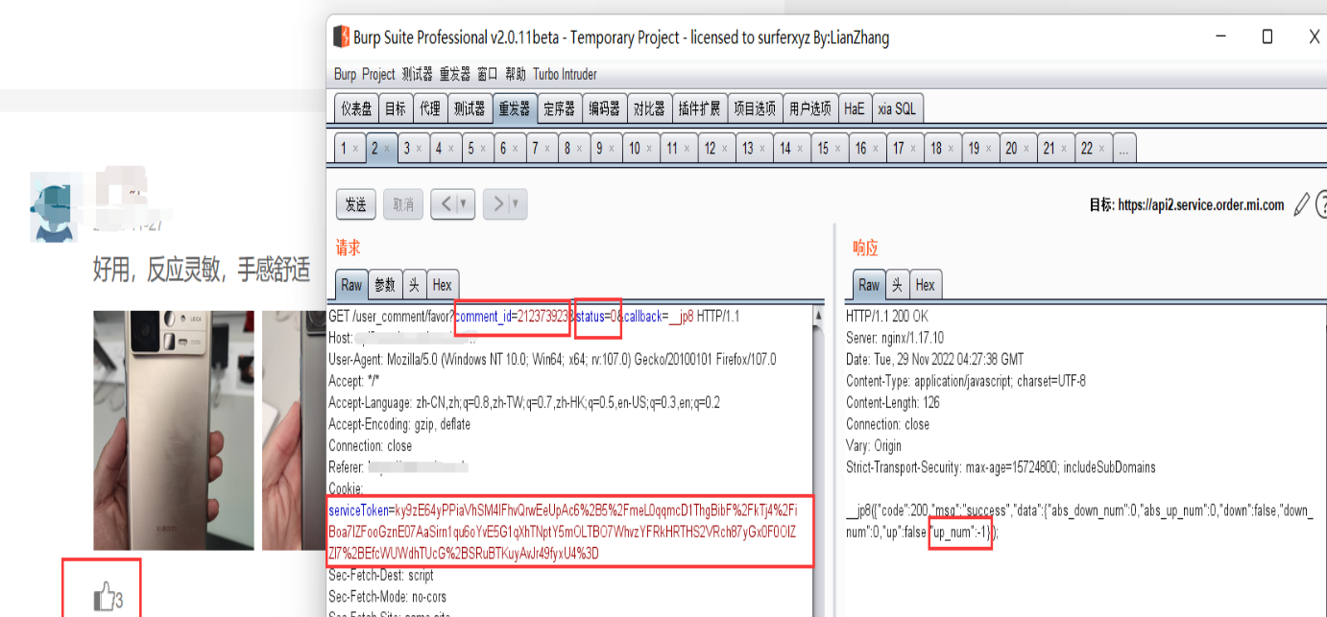
Task: Open the forward-history dropdown arrow
Action: click(517, 203)
